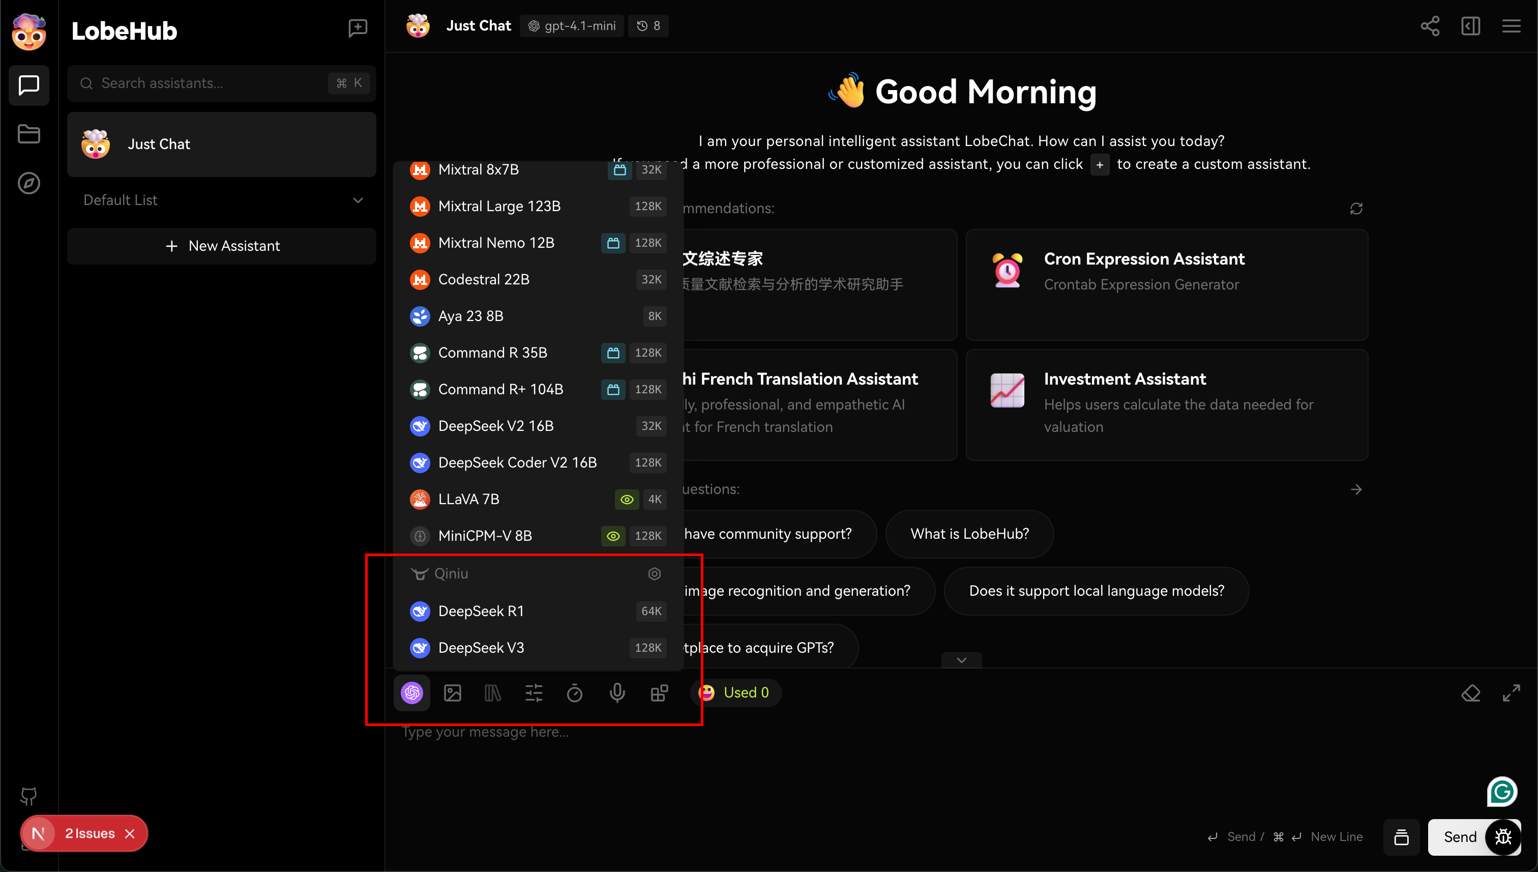Screen dimensions: 1538x872
Task: Select DeepSeek Coder V2 16B model
Action: point(538,462)
